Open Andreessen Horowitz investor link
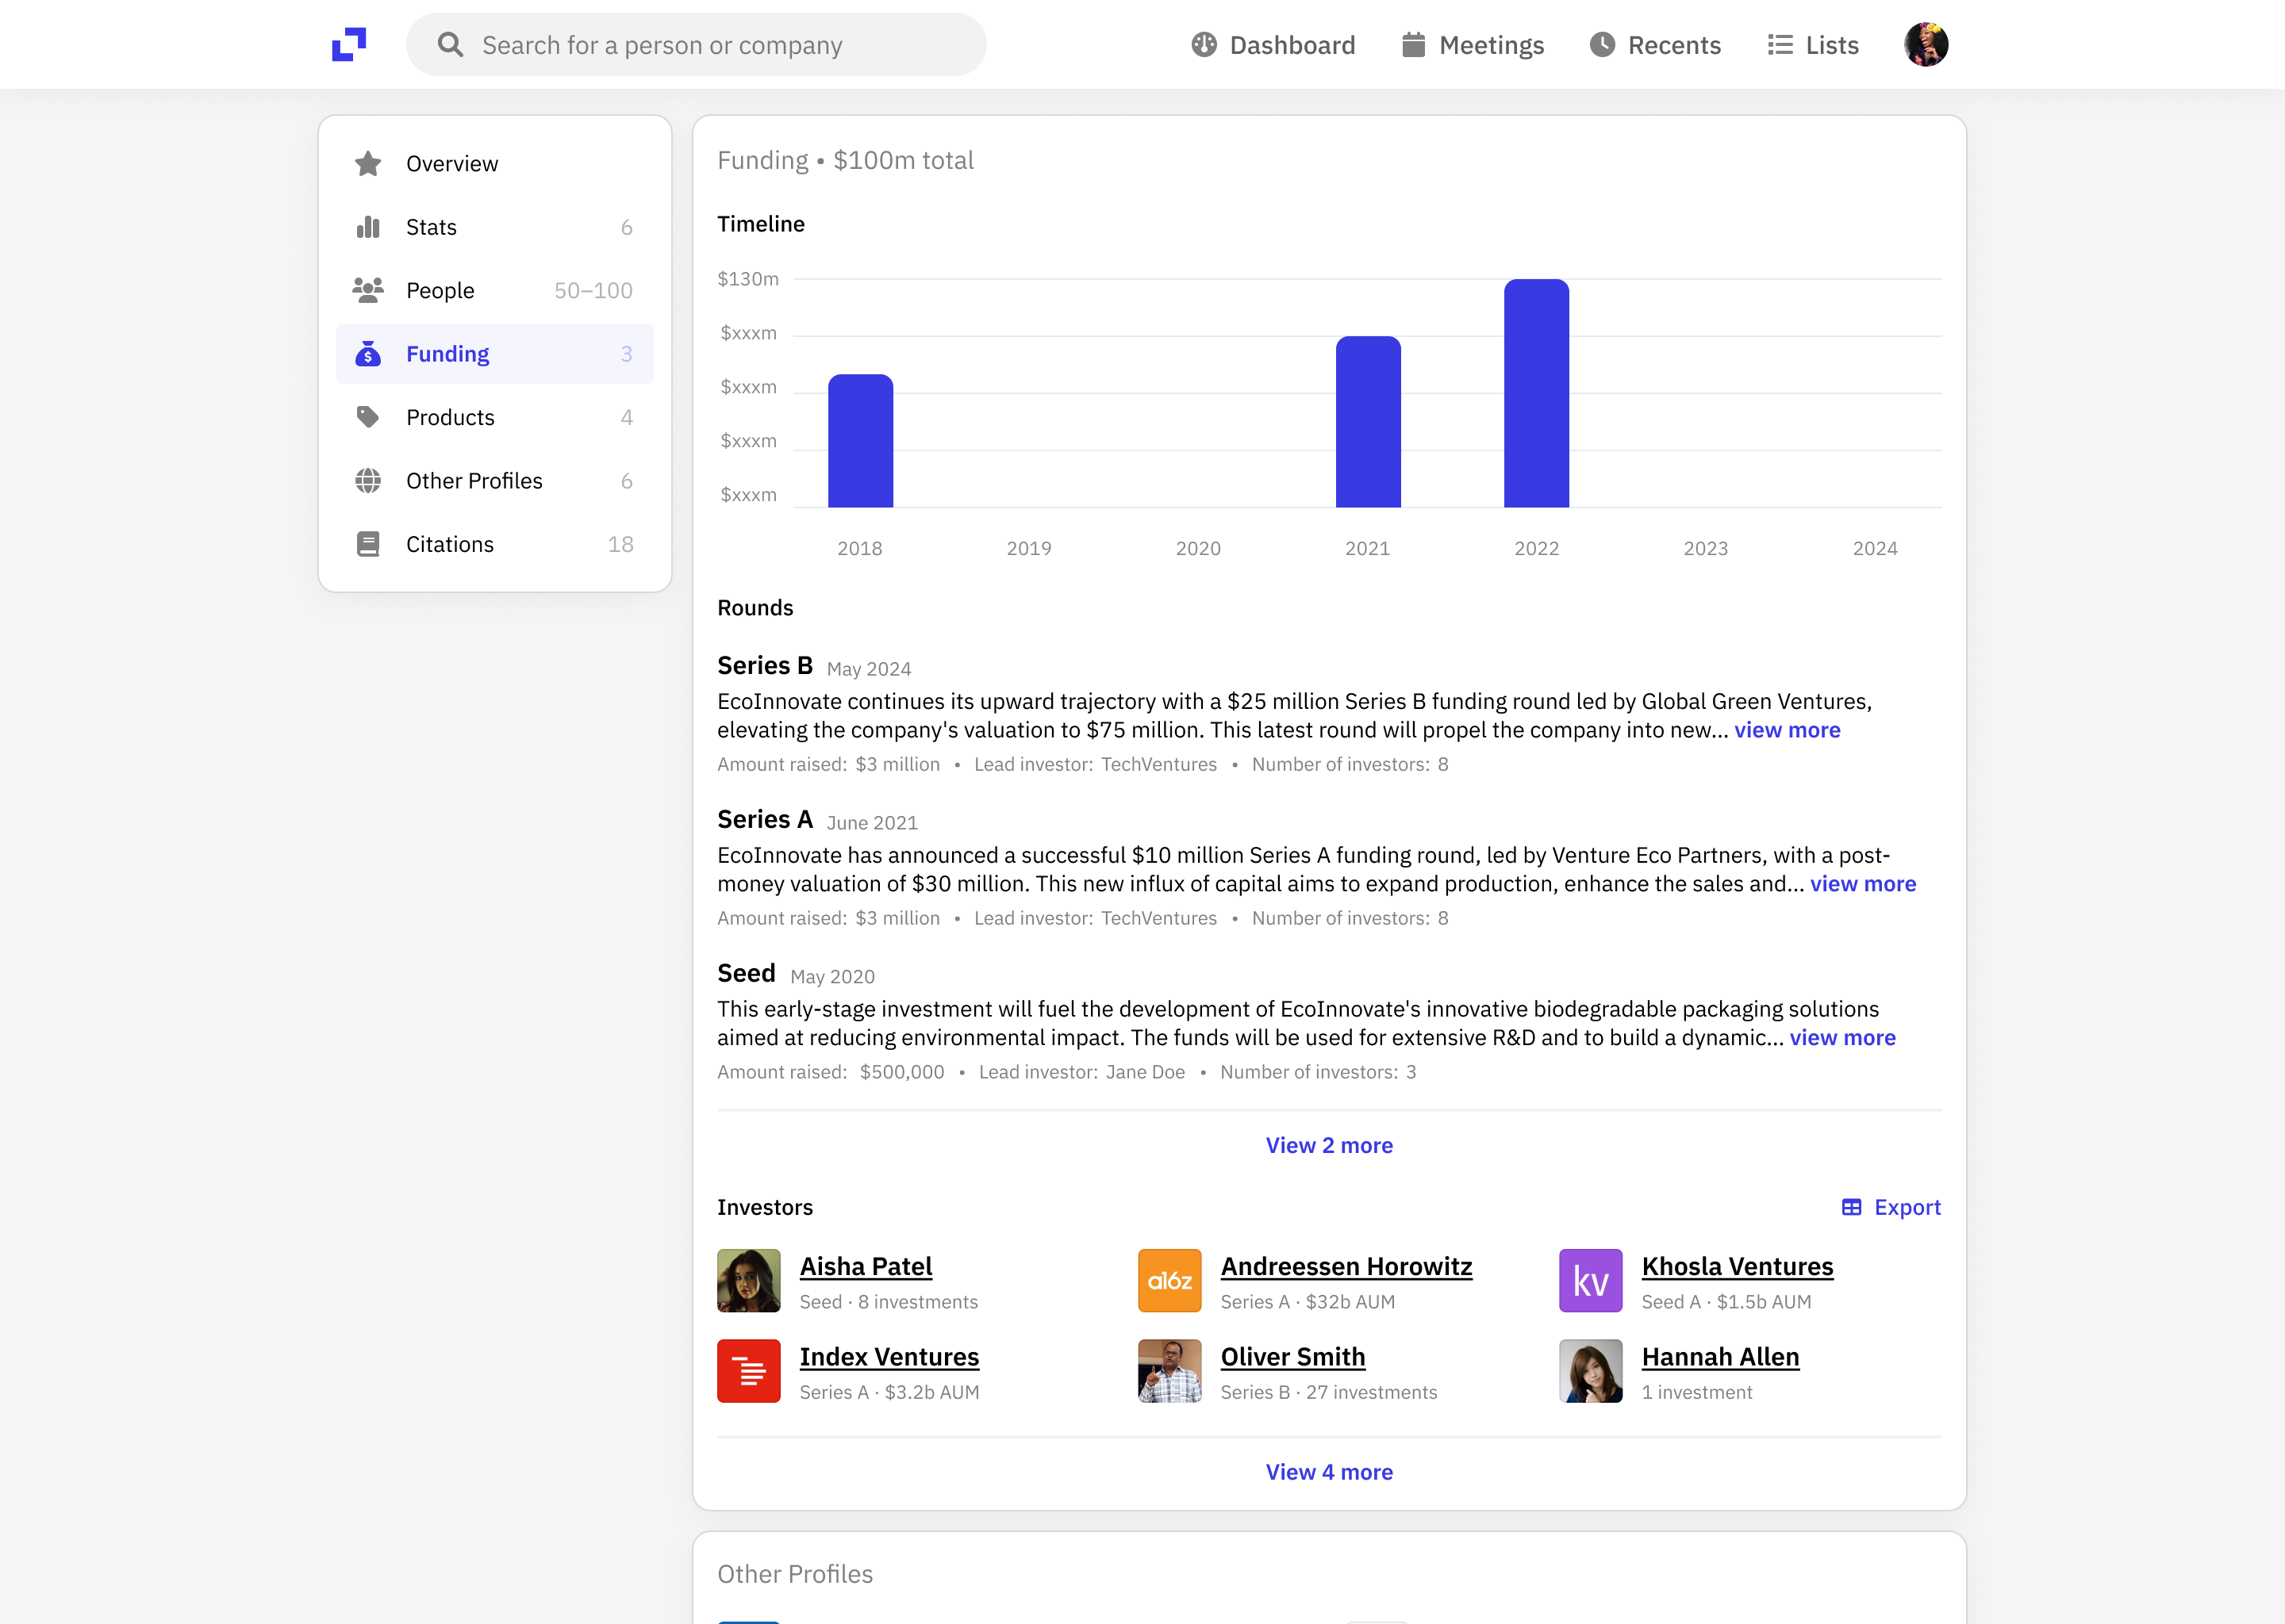Viewport: 2285px width, 1624px height. click(1346, 1266)
